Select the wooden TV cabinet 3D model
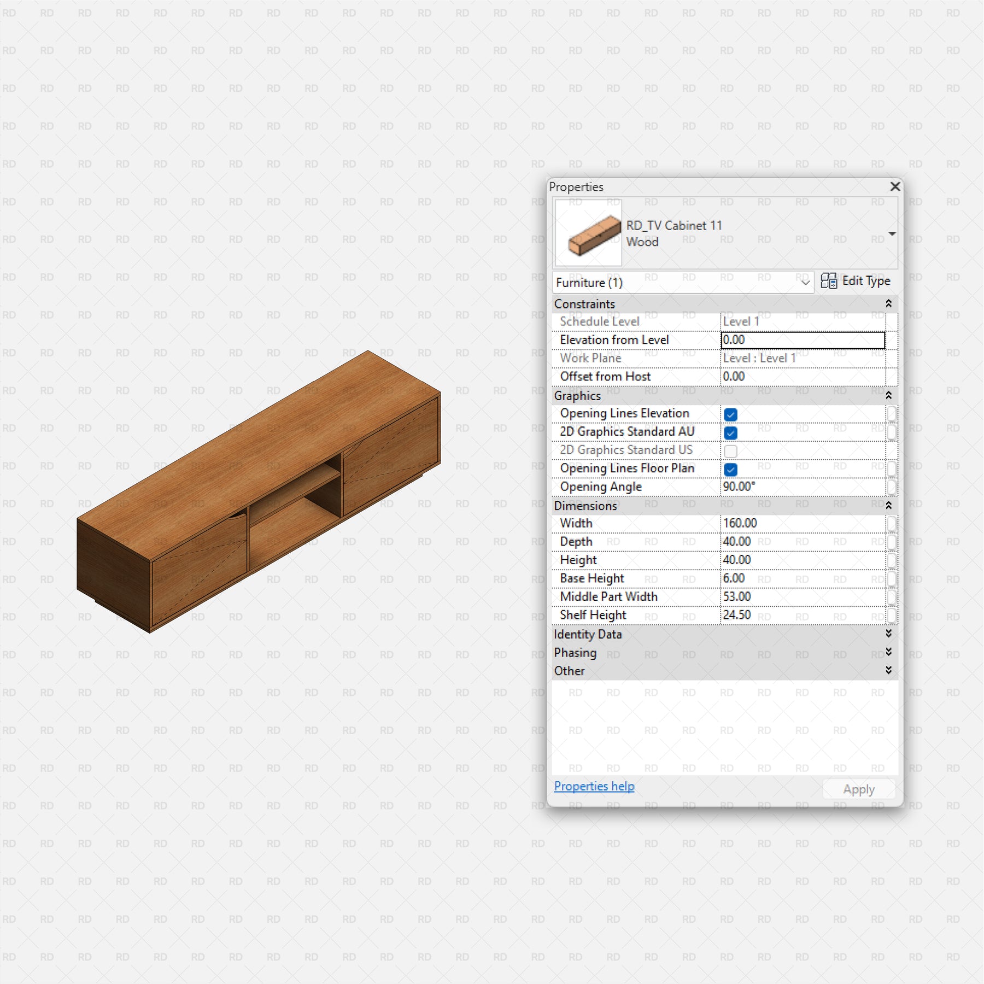 pos(257,492)
